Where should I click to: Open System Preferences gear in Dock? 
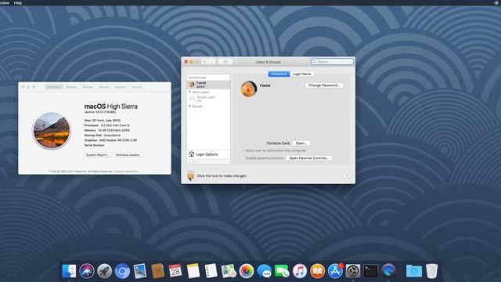[353, 271]
